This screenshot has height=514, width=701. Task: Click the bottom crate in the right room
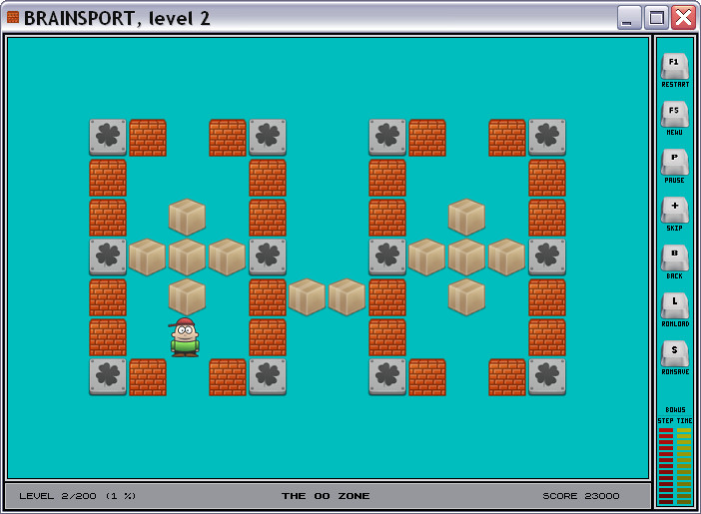click(x=466, y=297)
